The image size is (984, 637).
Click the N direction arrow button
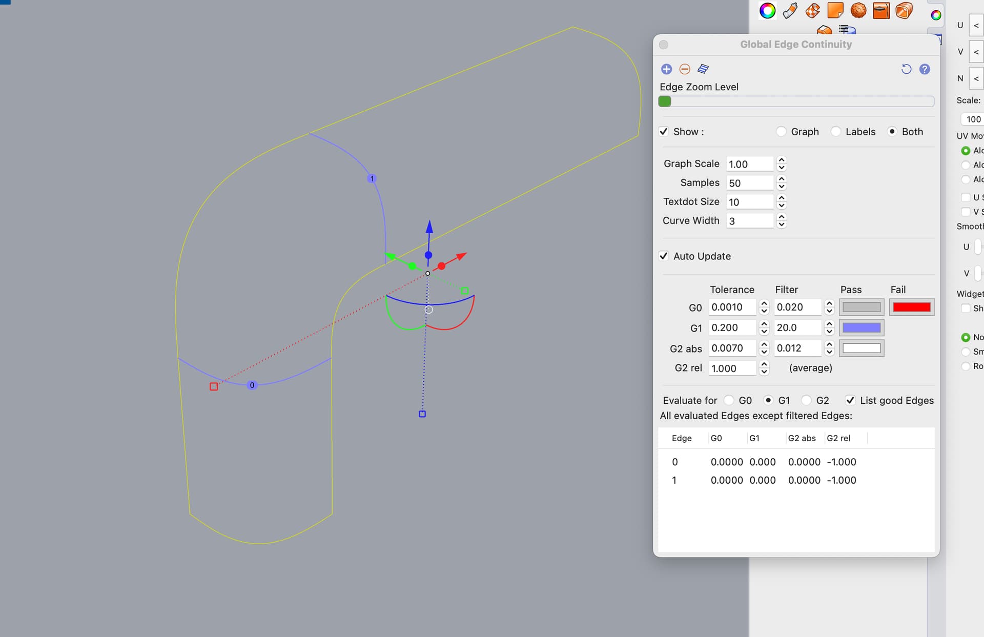click(976, 78)
